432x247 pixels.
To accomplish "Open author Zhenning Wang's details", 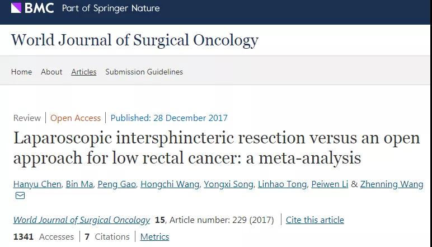I will click(392, 184).
